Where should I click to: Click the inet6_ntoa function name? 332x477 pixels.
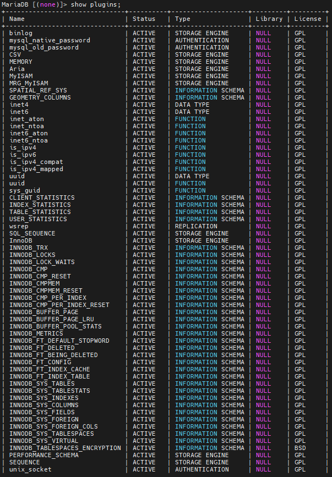pos(28,140)
